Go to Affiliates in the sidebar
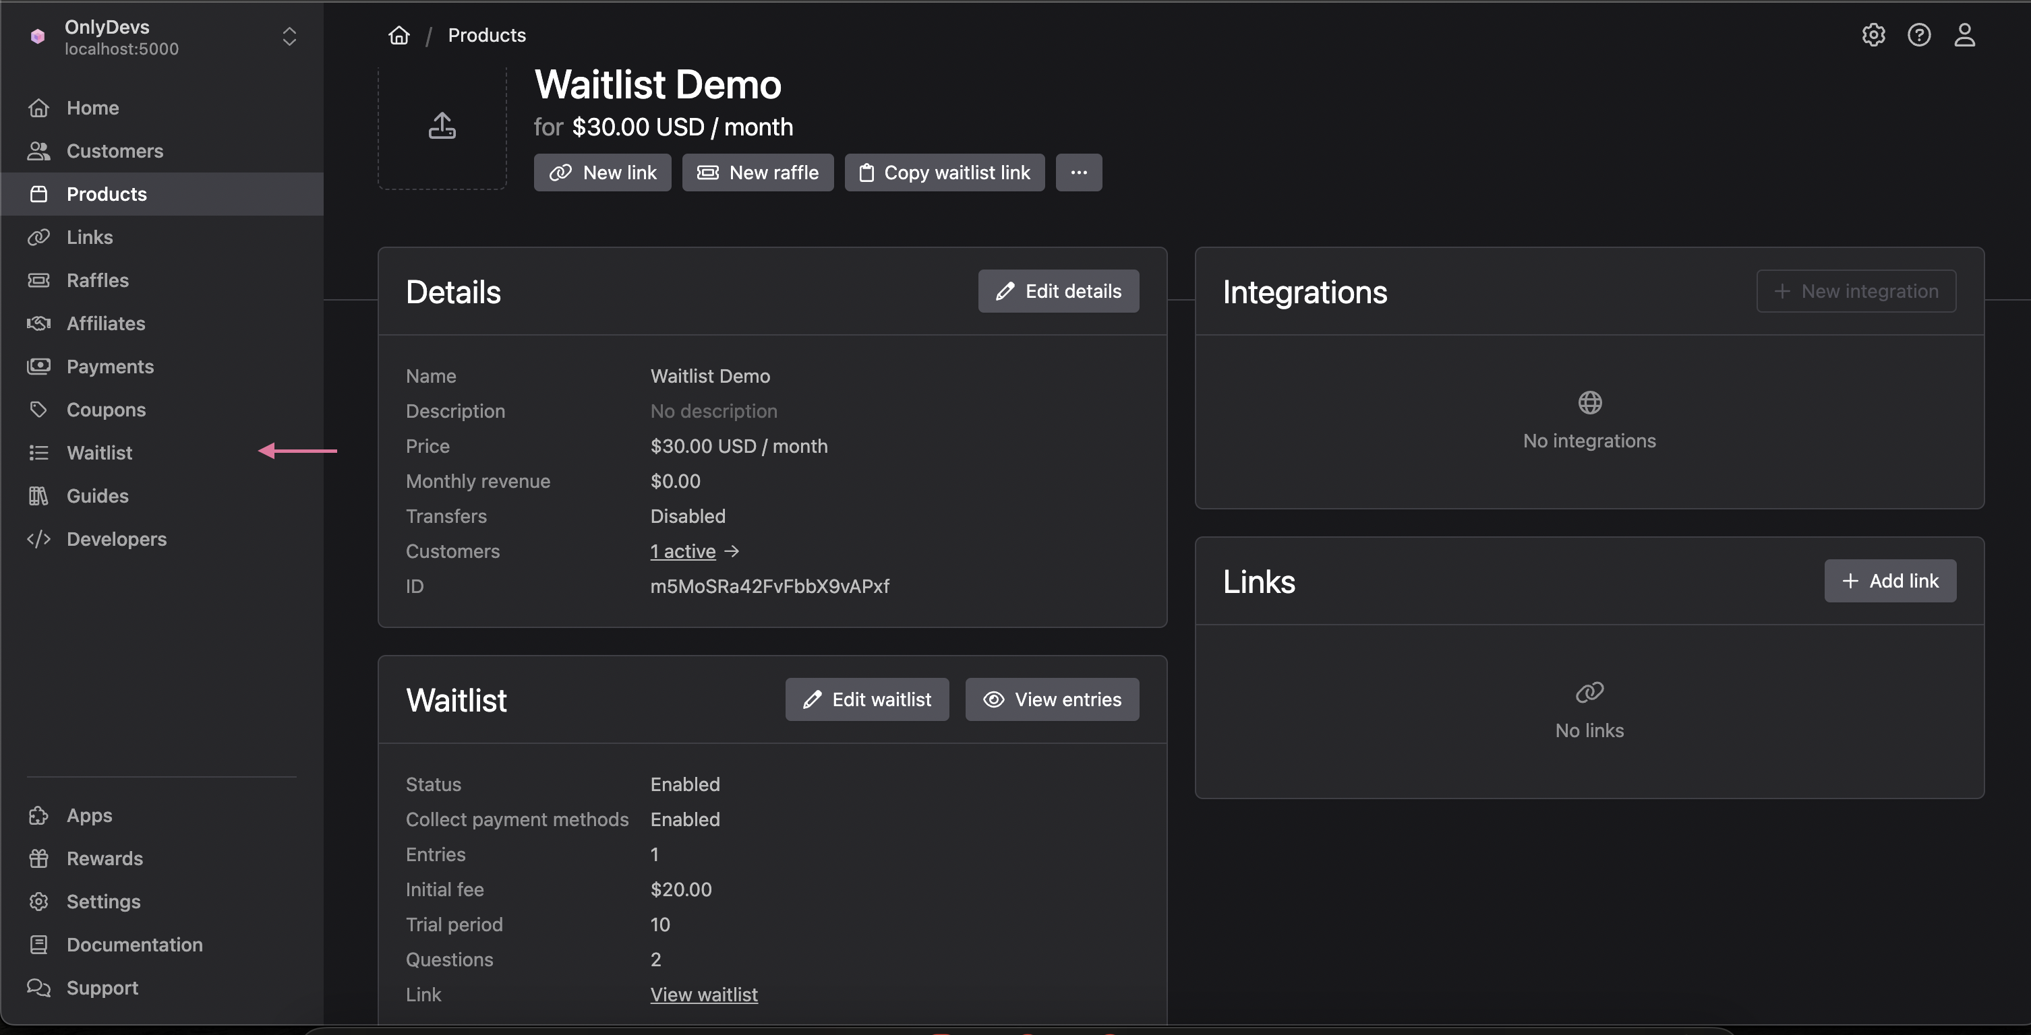The width and height of the screenshot is (2031, 1035). (106, 323)
